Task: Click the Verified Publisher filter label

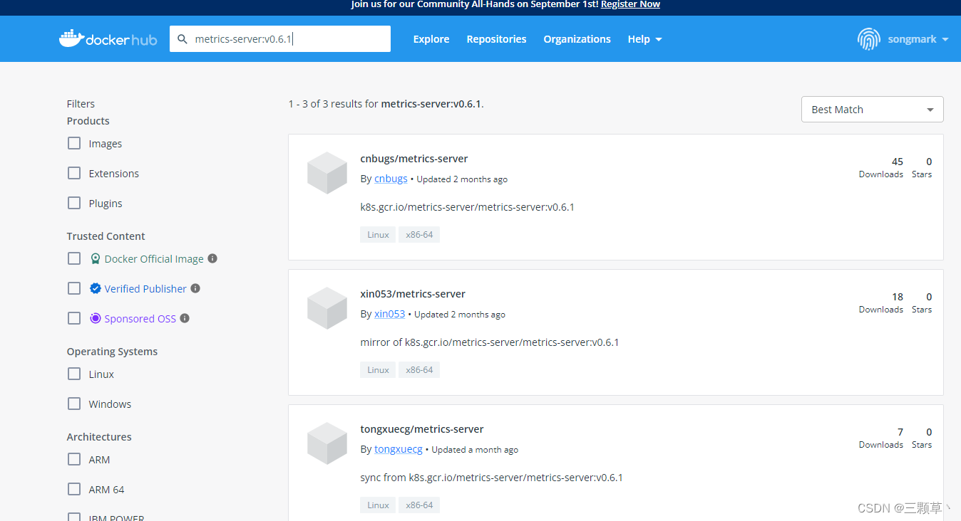Action: (x=145, y=288)
